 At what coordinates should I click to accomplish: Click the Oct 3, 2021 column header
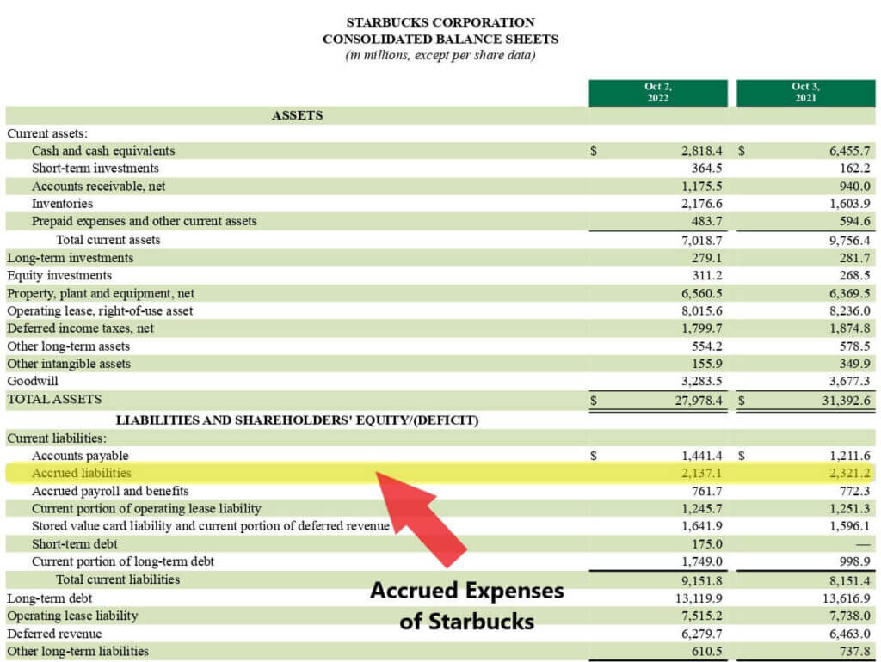pyautogui.click(x=806, y=94)
